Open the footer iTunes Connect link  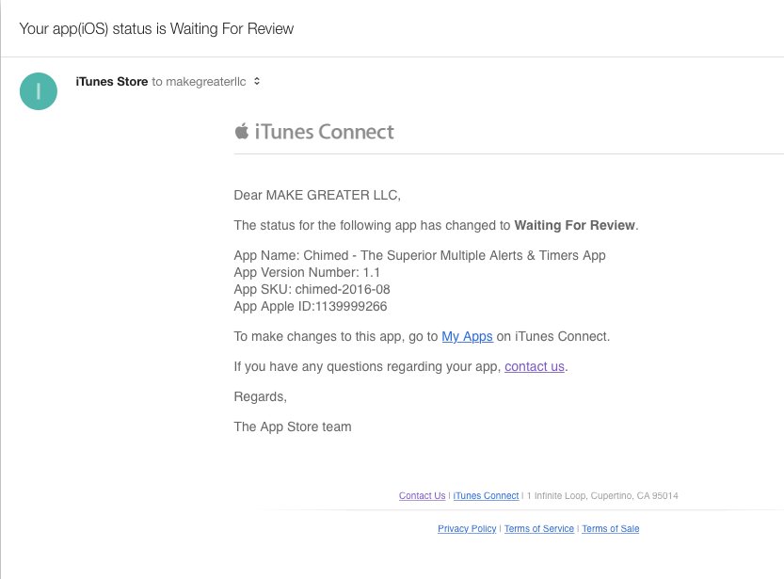click(486, 495)
